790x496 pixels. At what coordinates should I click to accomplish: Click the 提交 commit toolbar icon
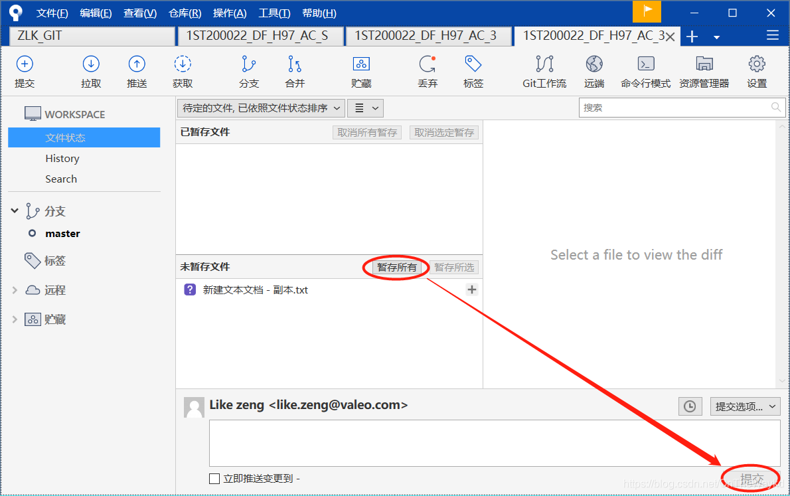[x=25, y=64]
